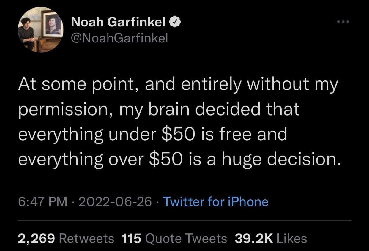Click the 39.2K like count

(253, 238)
